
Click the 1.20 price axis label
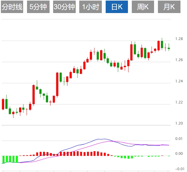[x=179, y=123]
